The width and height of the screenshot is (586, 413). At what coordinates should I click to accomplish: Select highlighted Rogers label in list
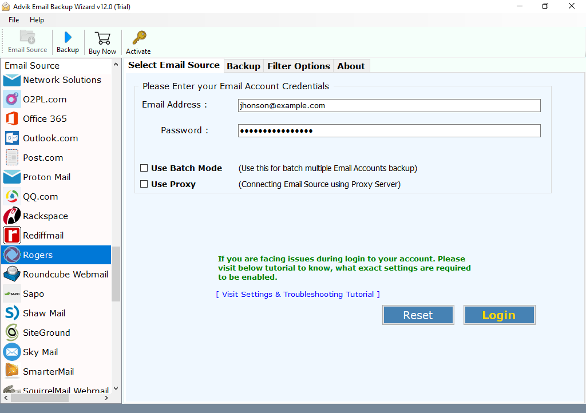click(38, 255)
